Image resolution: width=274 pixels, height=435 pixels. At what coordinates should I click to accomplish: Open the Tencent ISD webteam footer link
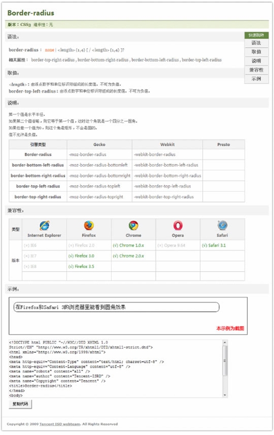[x=60, y=424]
